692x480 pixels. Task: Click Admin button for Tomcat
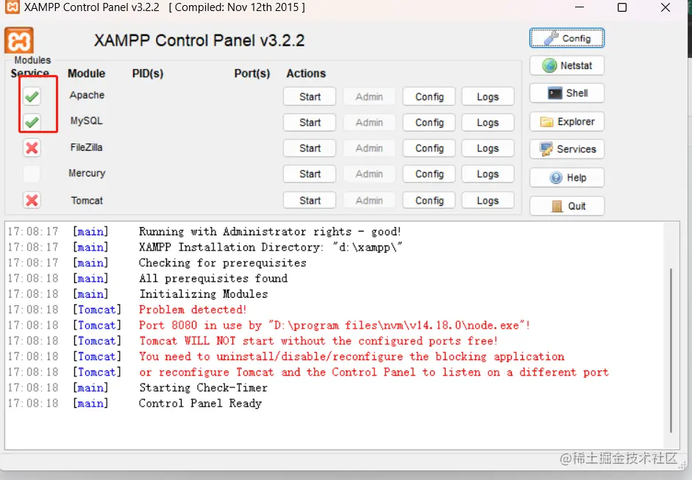(x=369, y=200)
